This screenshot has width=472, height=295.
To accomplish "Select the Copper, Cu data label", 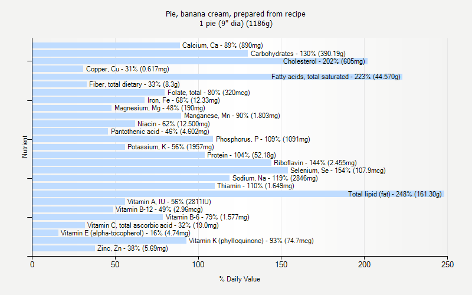I will pos(127,69).
